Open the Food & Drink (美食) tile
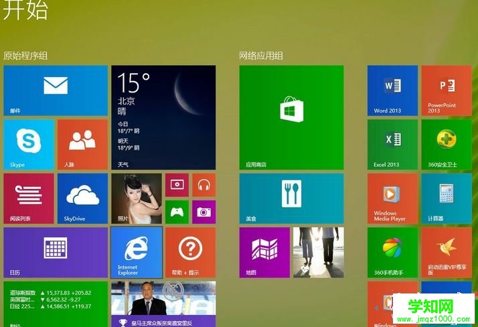478x327 pixels. click(x=291, y=198)
